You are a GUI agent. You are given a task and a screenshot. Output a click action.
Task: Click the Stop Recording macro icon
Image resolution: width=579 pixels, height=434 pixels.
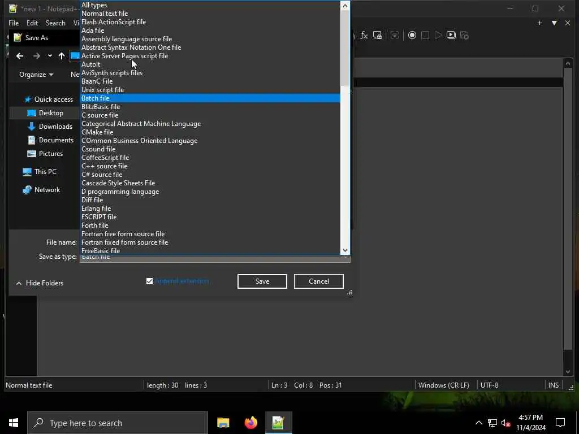click(425, 35)
